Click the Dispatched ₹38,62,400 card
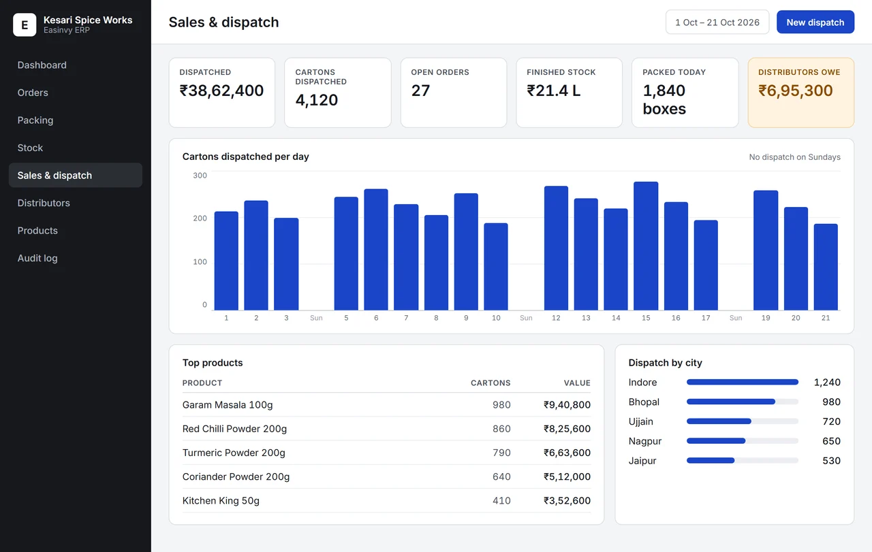Screen dimensions: 872x552 click(x=222, y=93)
